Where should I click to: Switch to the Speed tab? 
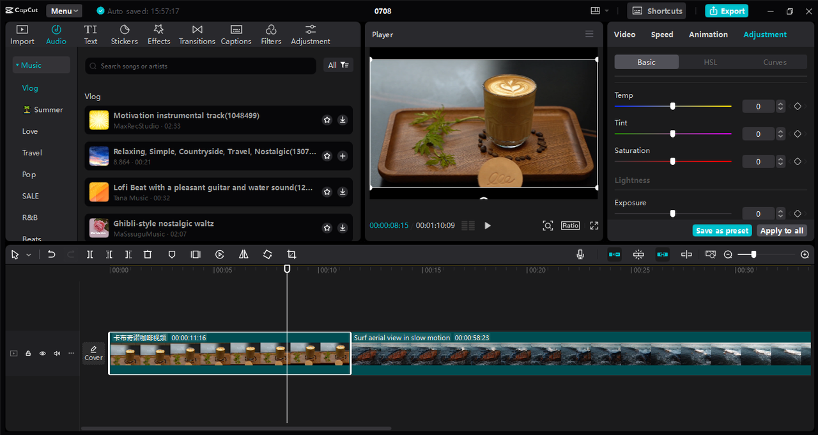tap(662, 35)
